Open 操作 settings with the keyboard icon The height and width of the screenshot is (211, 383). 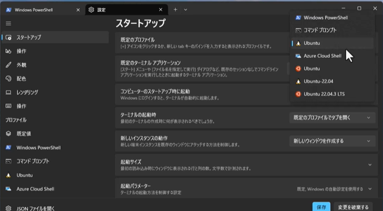55,106
